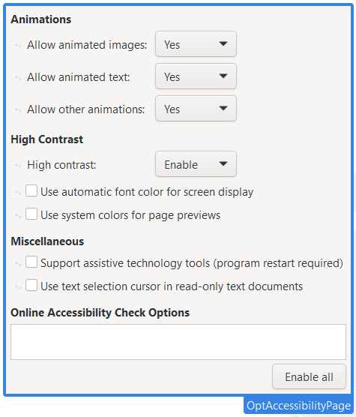
Task: Click the lock indicator beside Allow animated images
Action: (x=18, y=45)
